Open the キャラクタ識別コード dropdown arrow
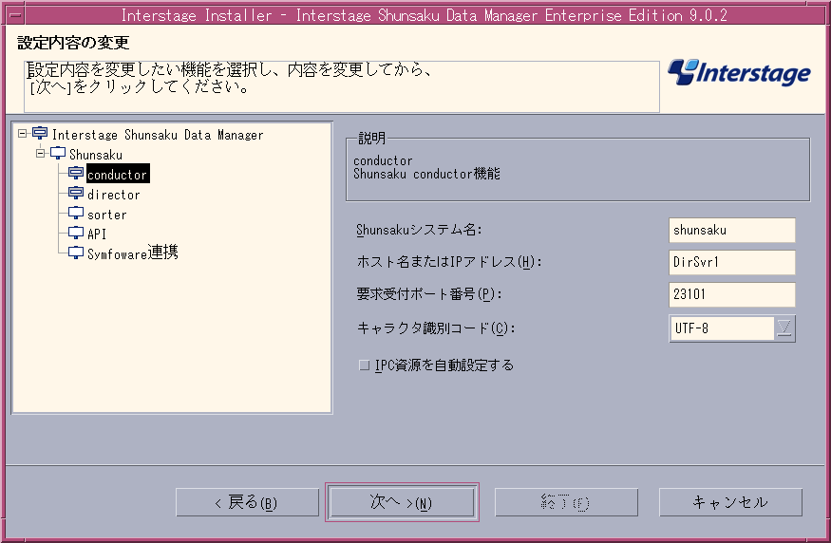Screen dimensions: 831x543 click(x=784, y=328)
